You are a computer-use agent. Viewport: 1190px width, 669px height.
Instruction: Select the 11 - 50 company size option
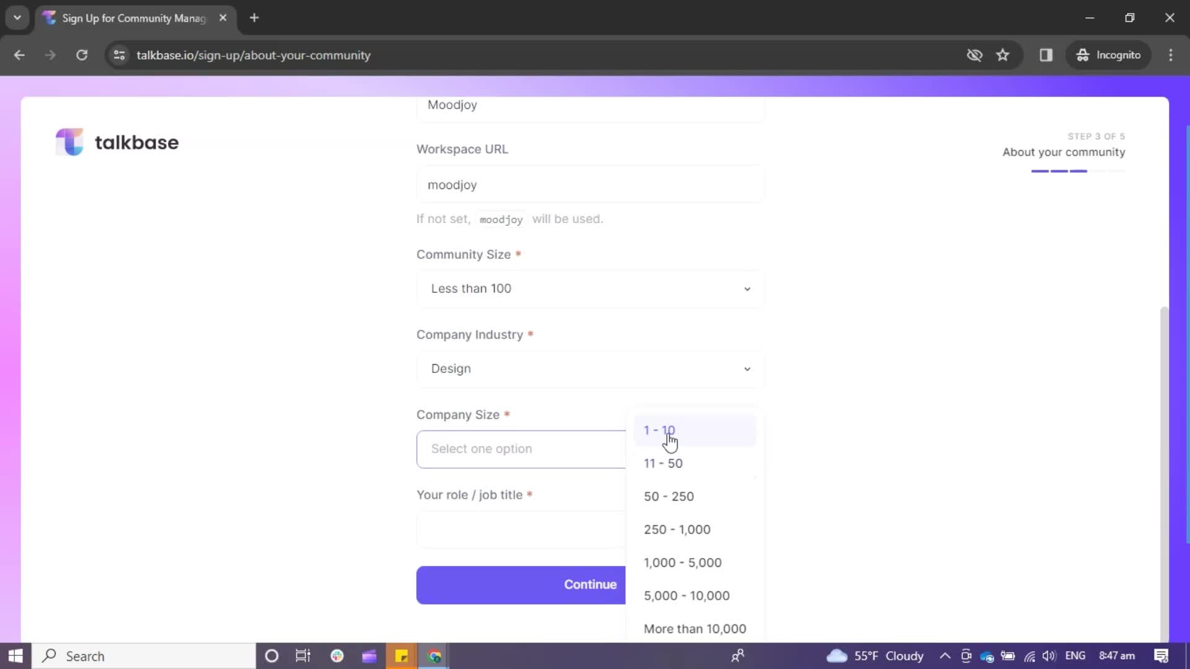[664, 463]
